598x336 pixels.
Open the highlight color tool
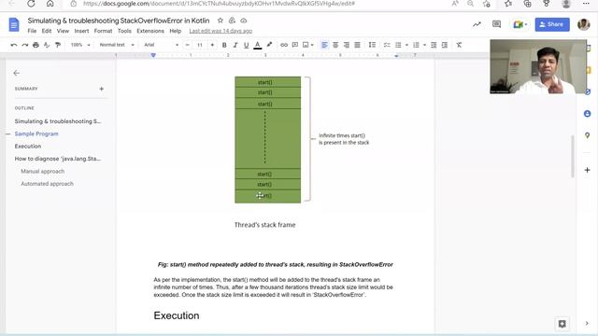[x=269, y=45]
